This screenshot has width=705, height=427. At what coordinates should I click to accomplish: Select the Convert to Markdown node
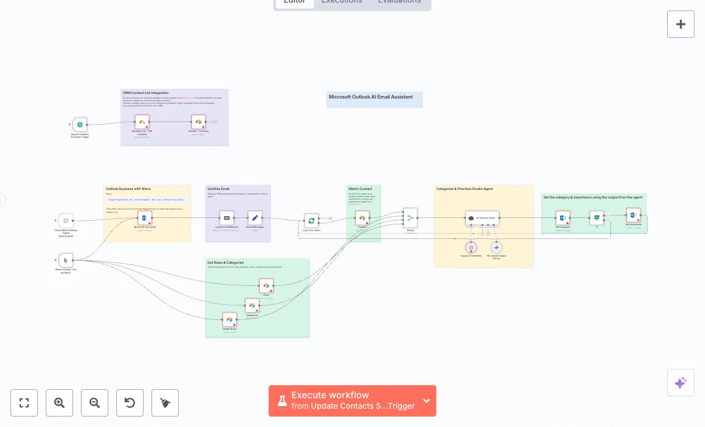pyautogui.click(x=227, y=219)
